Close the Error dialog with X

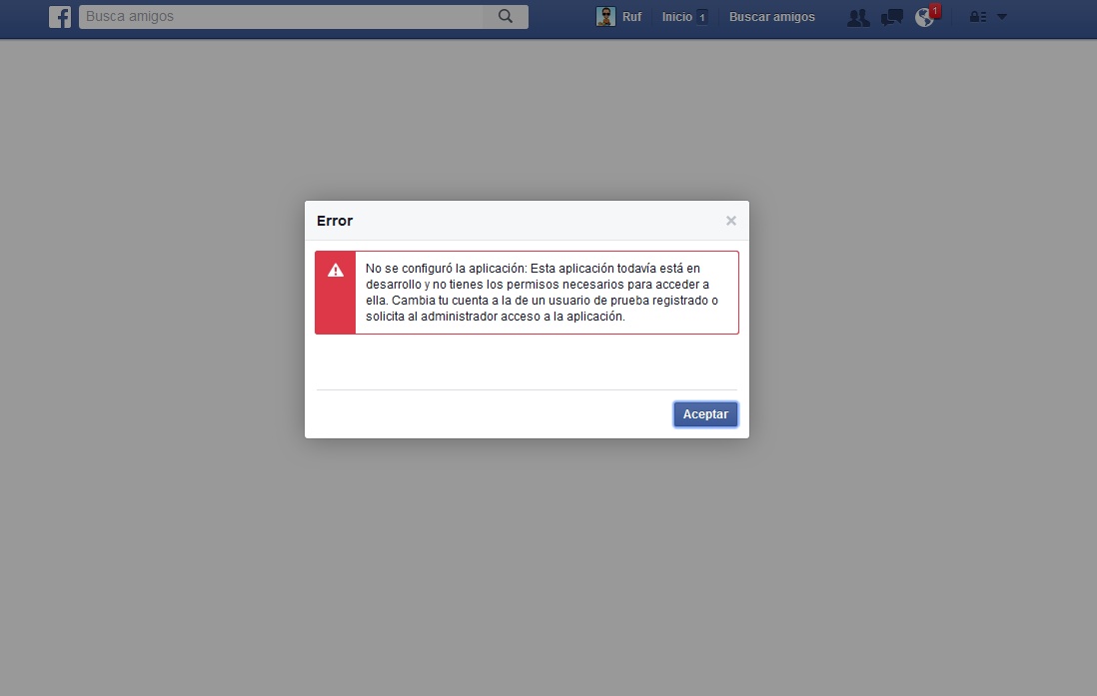(x=731, y=221)
